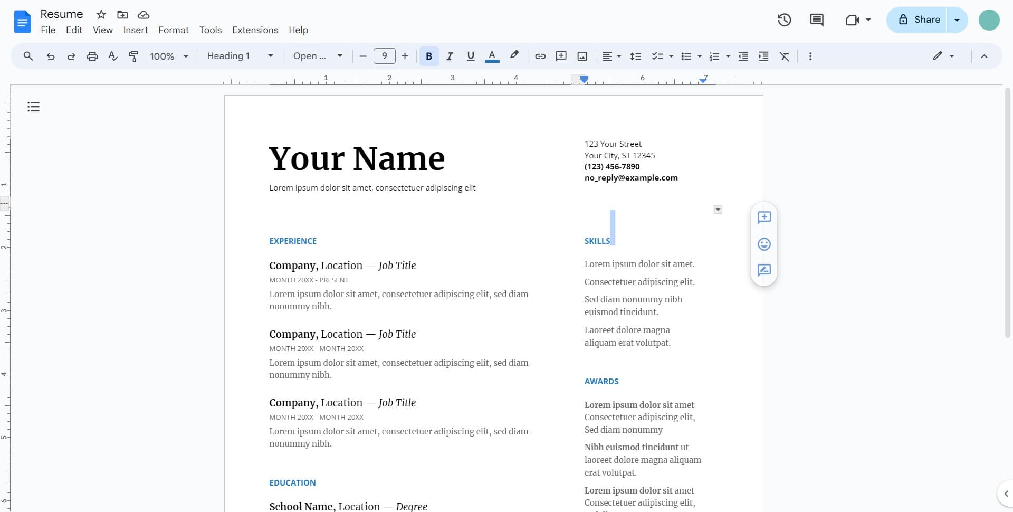Star the Resume document
This screenshot has height=512, width=1013.
pos(101,14)
